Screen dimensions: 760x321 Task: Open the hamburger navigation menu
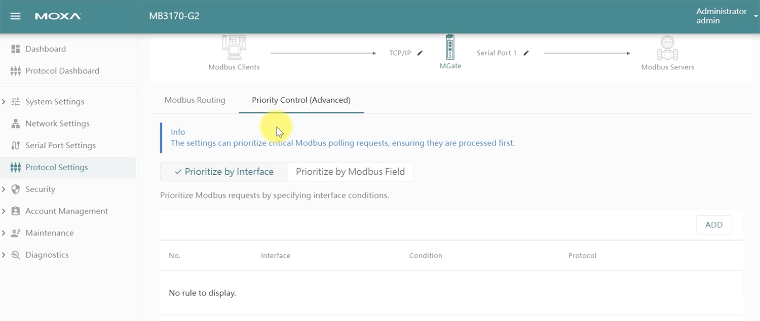(x=15, y=16)
